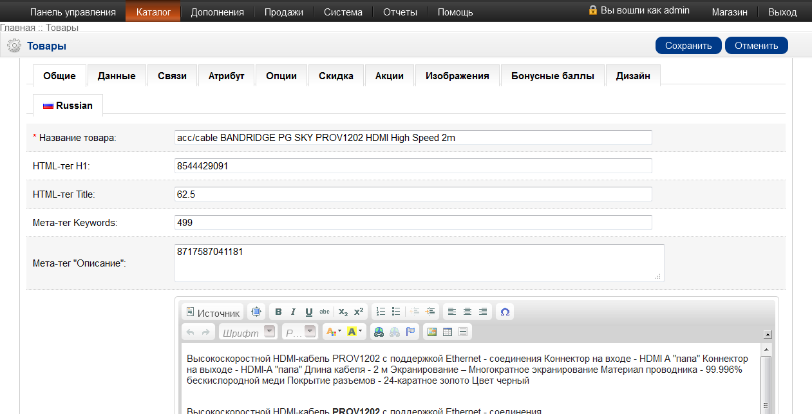Click the Отменить button
This screenshot has width=812, height=414.
[x=757, y=46]
